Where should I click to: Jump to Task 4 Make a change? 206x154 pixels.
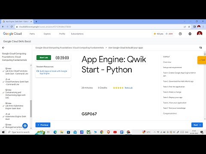pos(172,92)
